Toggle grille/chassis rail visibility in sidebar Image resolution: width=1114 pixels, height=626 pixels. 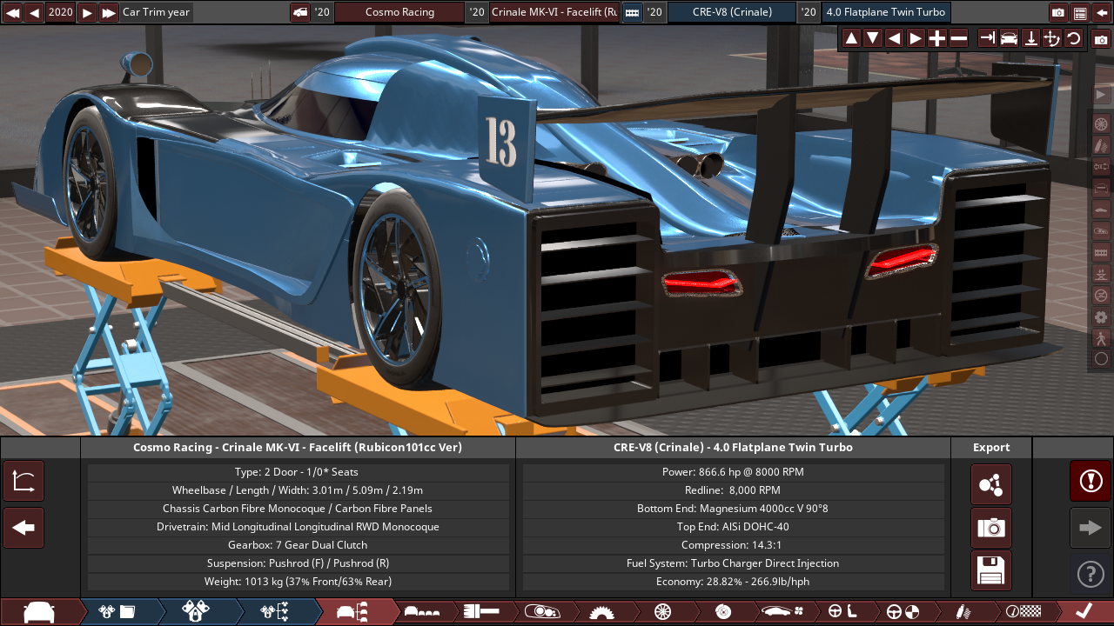pyautogui.click(x=1101, y=252)
